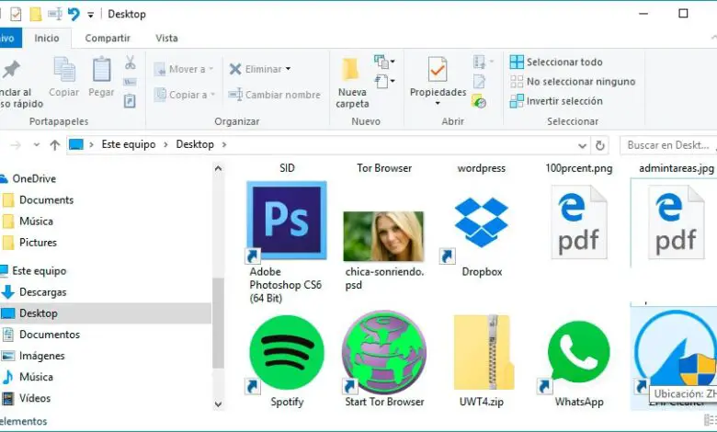
Task: Expand chevron after Desktop in address bar
Action: (x=224, y=144)
